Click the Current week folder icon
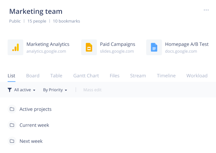Viewport: 216px width, 153px height. (12, 125)
